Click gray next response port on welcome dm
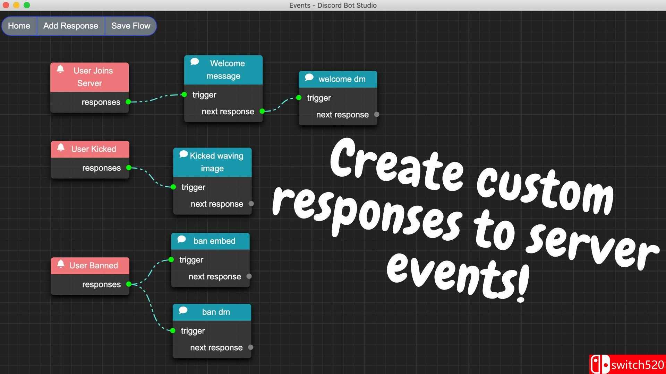Viewport: 666px width, 374px height. click(x=377, y=114)
